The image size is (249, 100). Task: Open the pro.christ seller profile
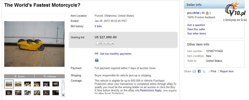click(193, 13)
